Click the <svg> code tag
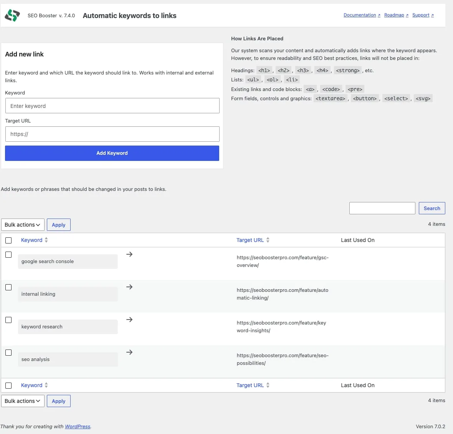 click(423, 99)
